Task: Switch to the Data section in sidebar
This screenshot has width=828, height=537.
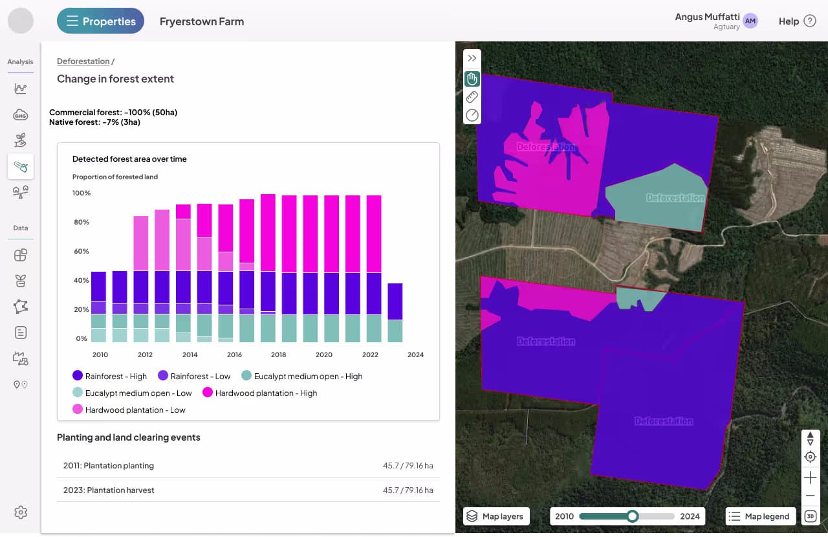Action: click(20, 228)
